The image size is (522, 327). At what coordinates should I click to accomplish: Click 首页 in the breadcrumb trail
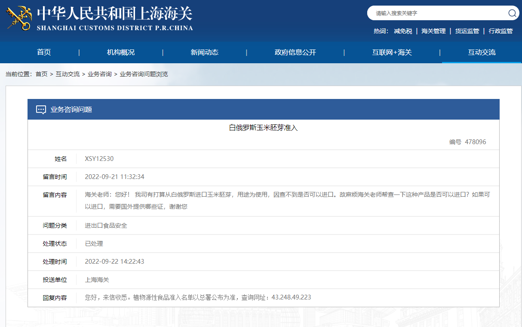coord(42,74)
